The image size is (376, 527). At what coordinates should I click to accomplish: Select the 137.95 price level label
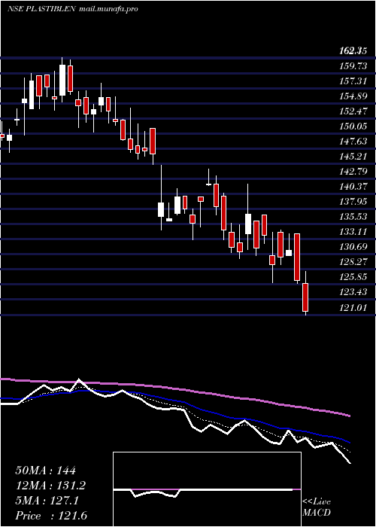pyautogui.click(x=353, y=201)
